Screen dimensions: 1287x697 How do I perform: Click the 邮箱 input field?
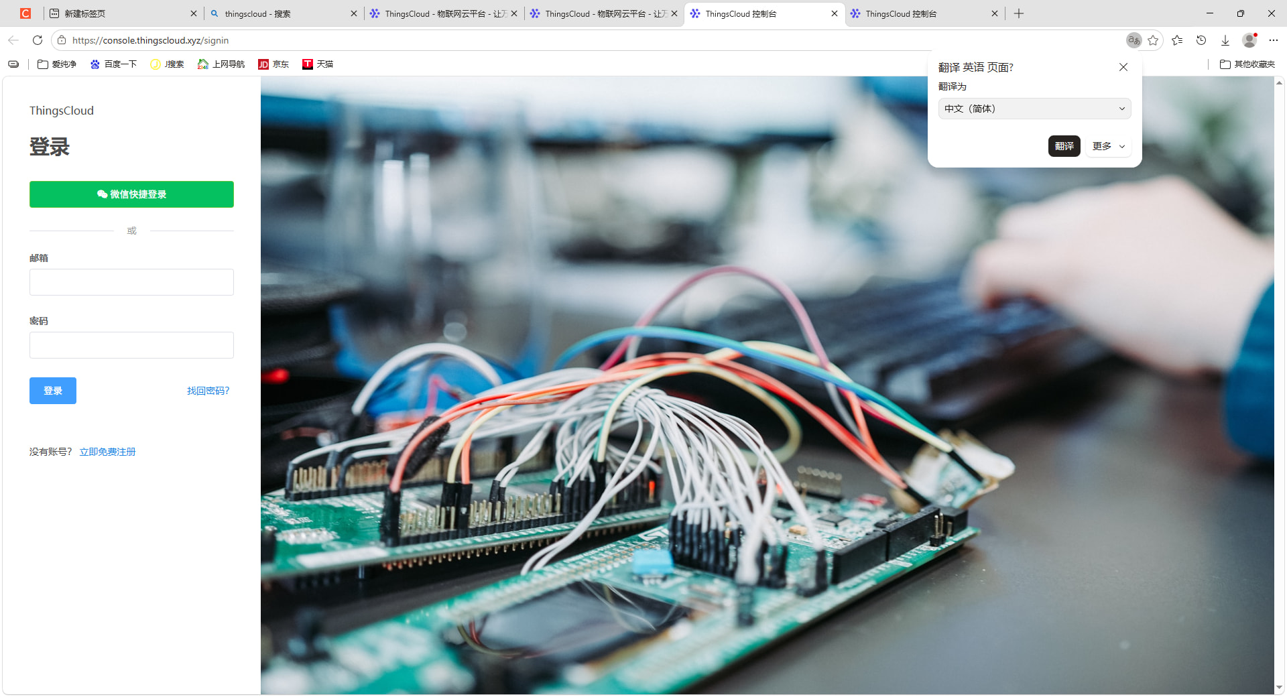coord(131,282)
